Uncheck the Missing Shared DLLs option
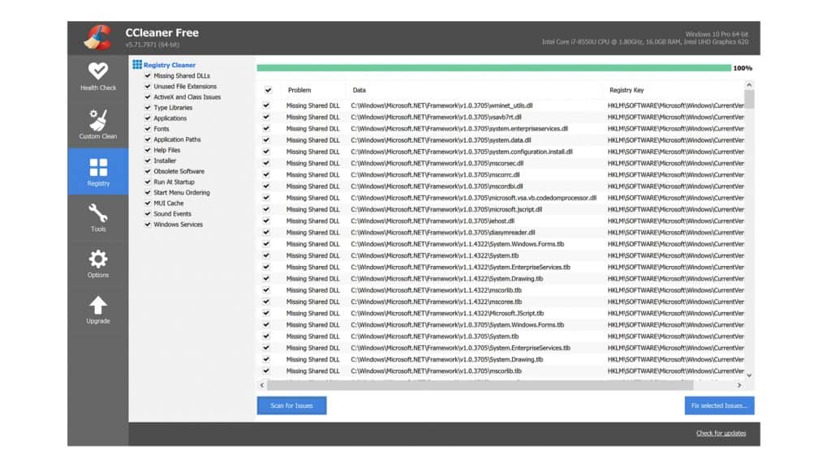Screen dimensions: 831x467 click(x=148, y=75)
